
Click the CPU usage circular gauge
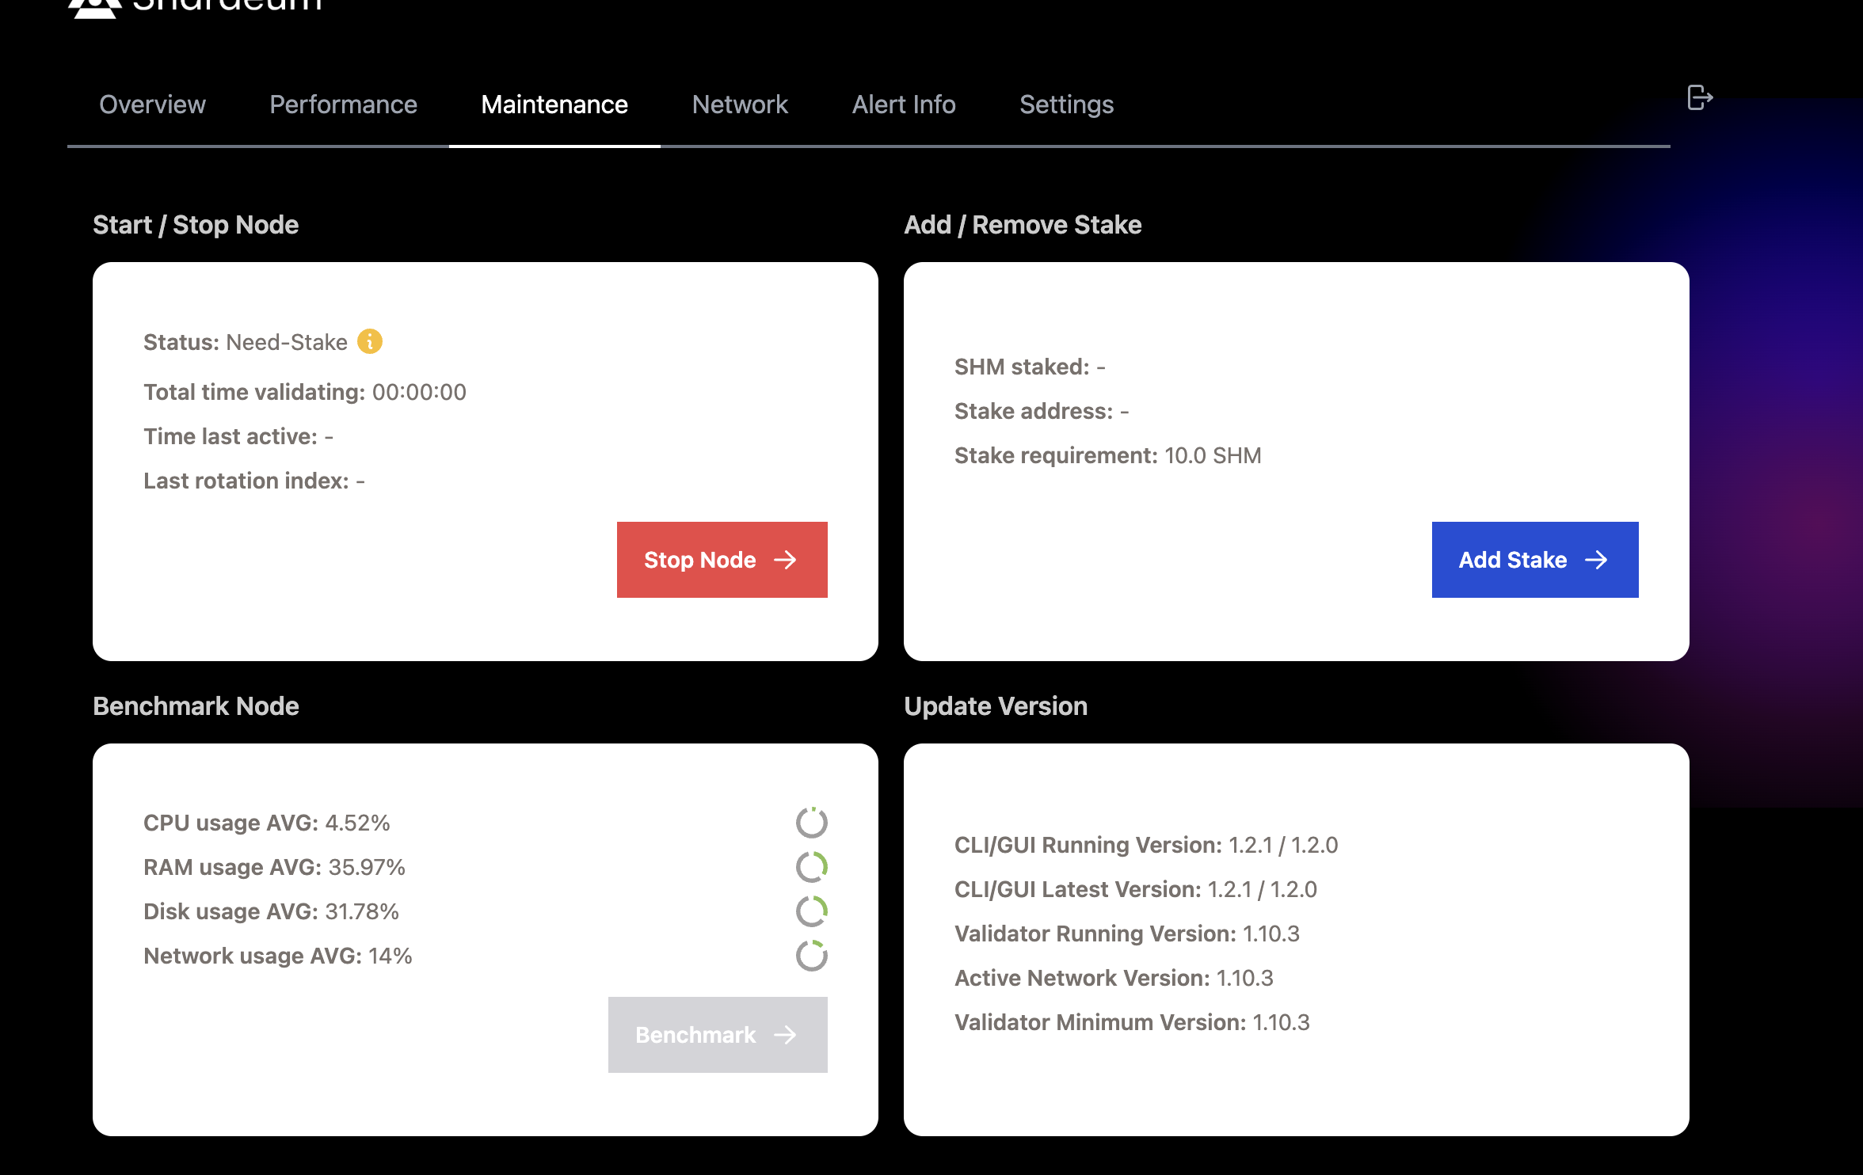click(x=812, y=823)
